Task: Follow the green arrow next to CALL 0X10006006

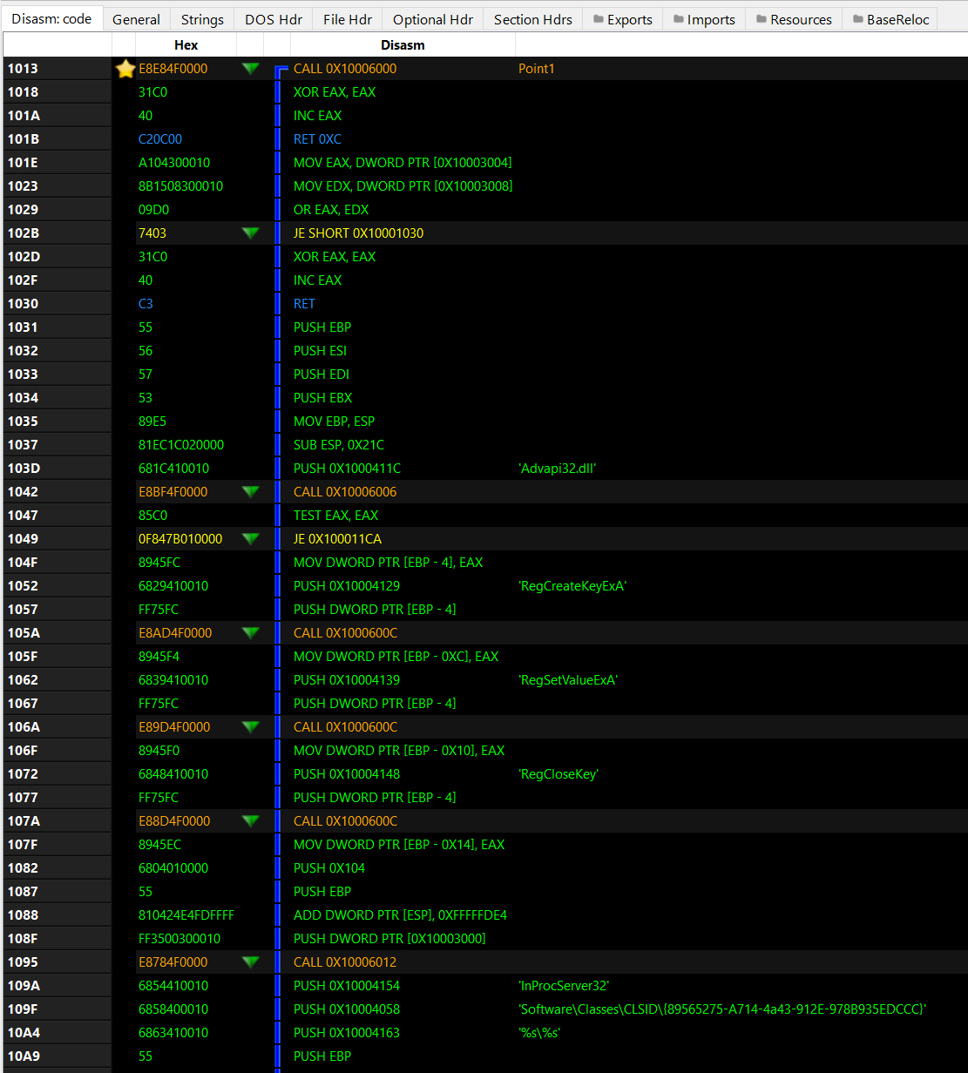Action: pyautogui.click(x=251, y=492)
